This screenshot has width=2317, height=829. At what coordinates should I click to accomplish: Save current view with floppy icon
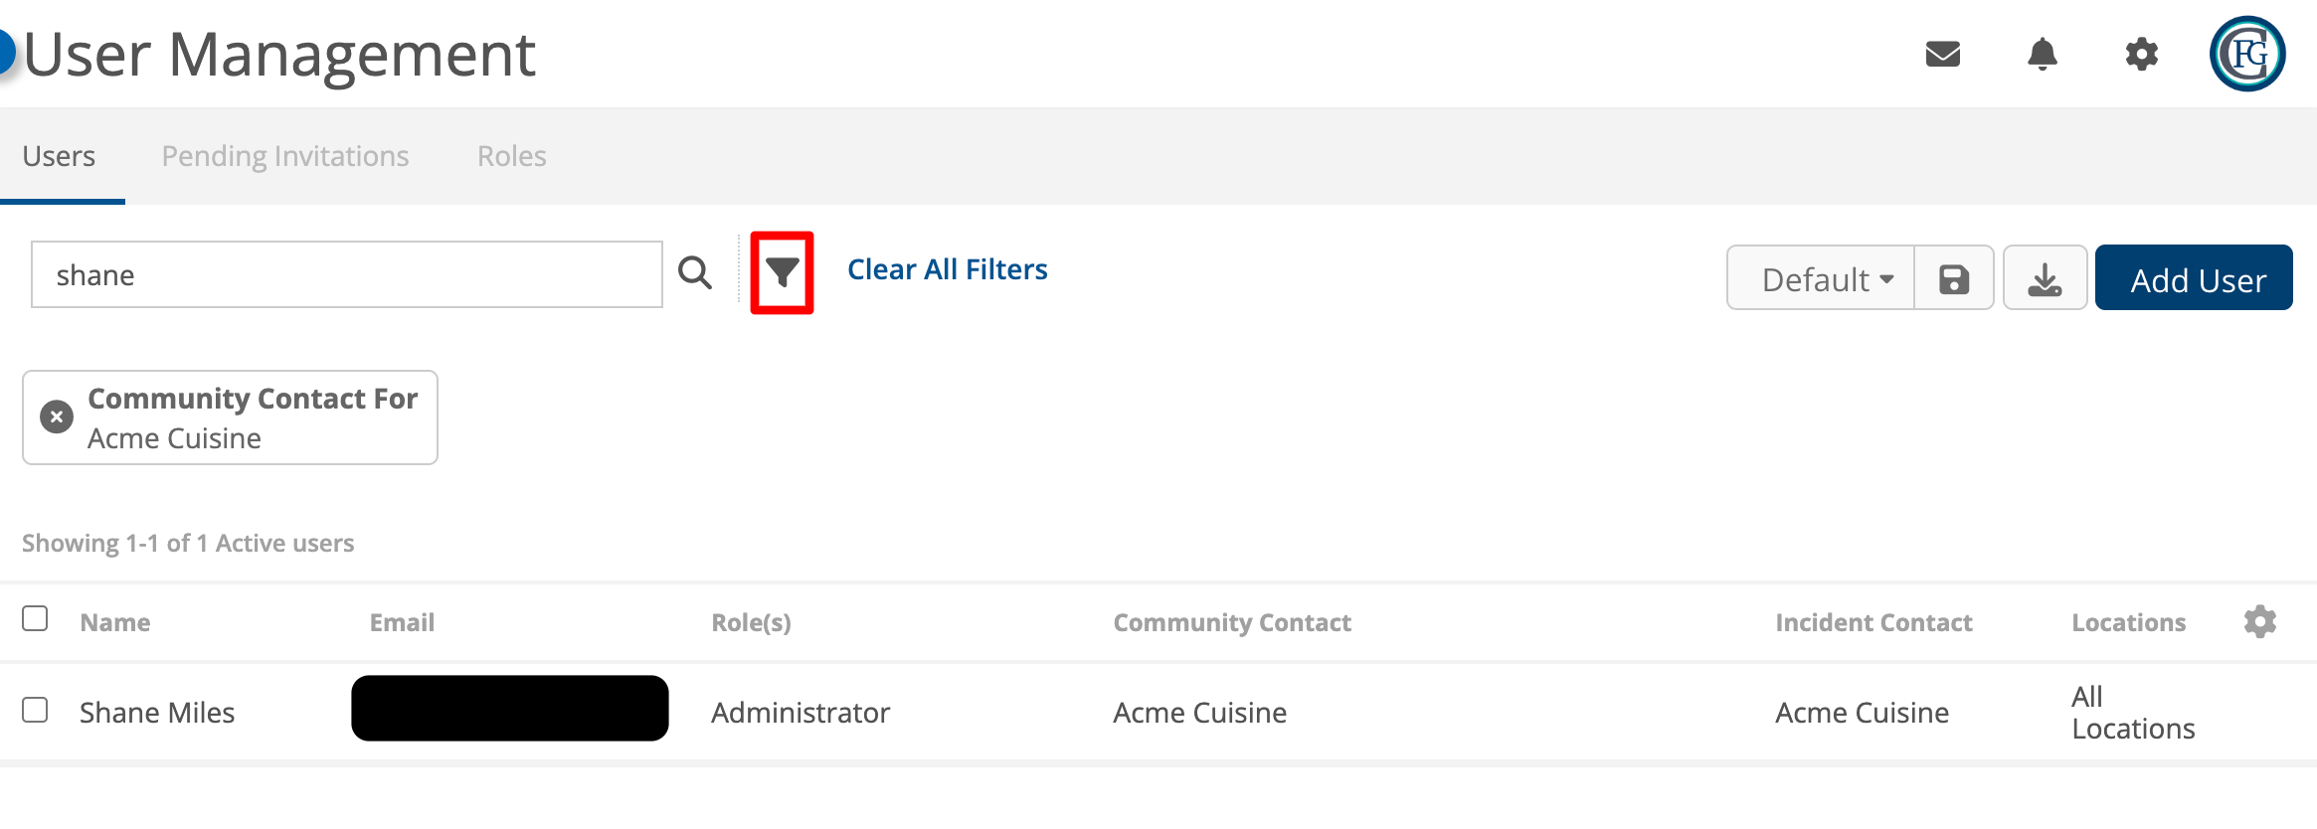click(x=1954, y=279)
